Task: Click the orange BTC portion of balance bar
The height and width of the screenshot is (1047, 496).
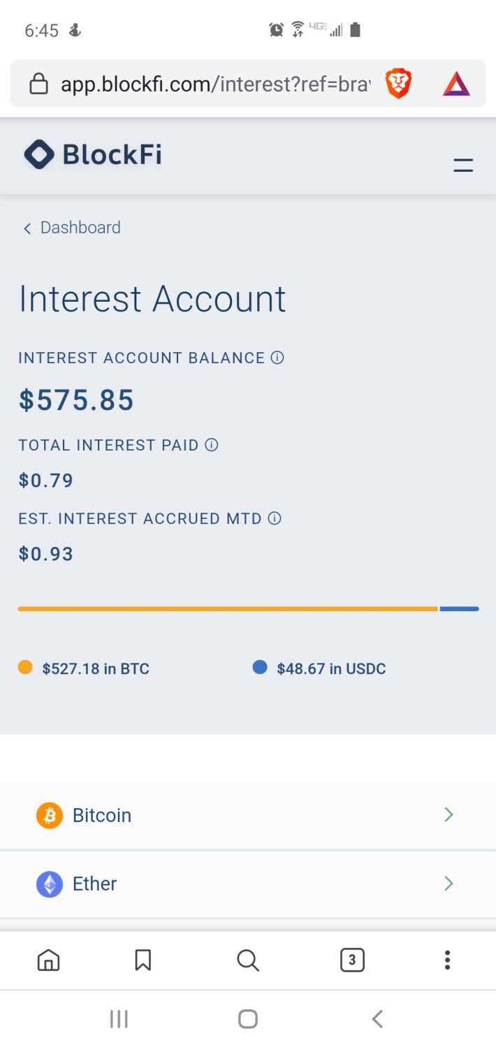Action: pos(228,609)
